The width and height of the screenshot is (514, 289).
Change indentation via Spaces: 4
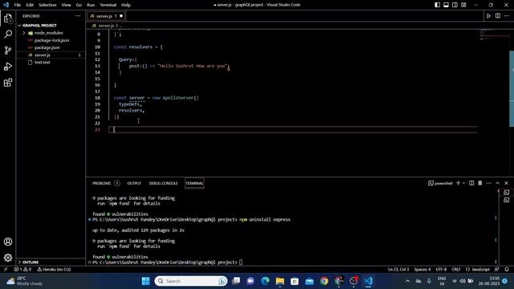[x=422, y=270]
